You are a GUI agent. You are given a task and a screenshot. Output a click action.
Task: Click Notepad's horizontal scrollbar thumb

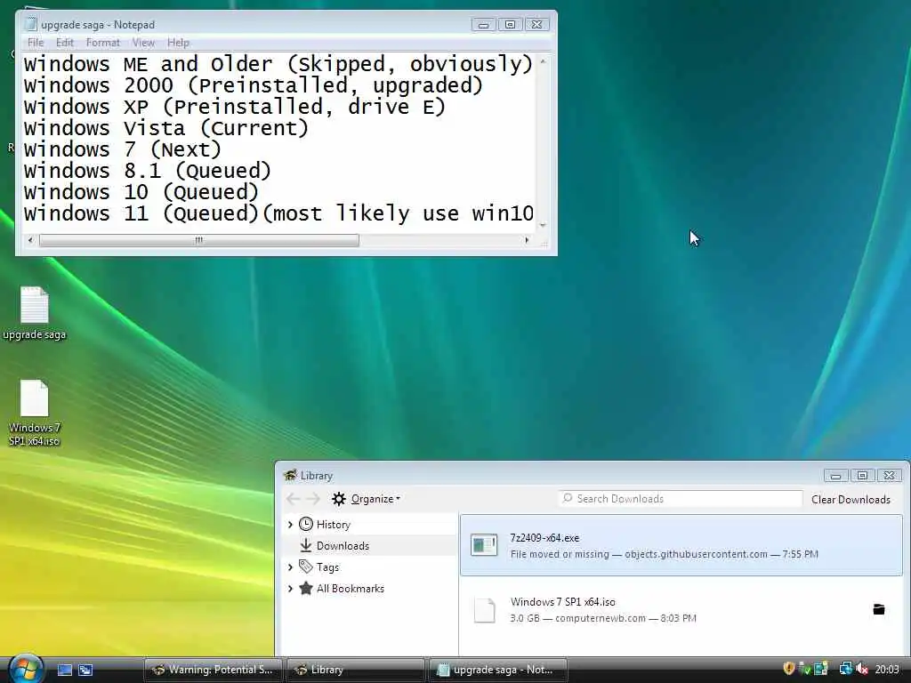[198, 240]
